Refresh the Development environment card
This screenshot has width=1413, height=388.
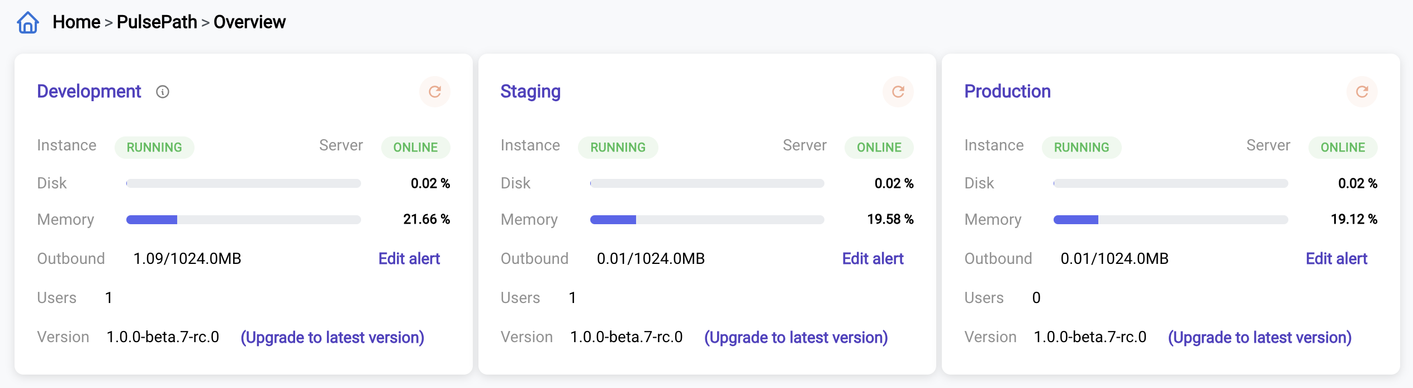click(435, 92)
